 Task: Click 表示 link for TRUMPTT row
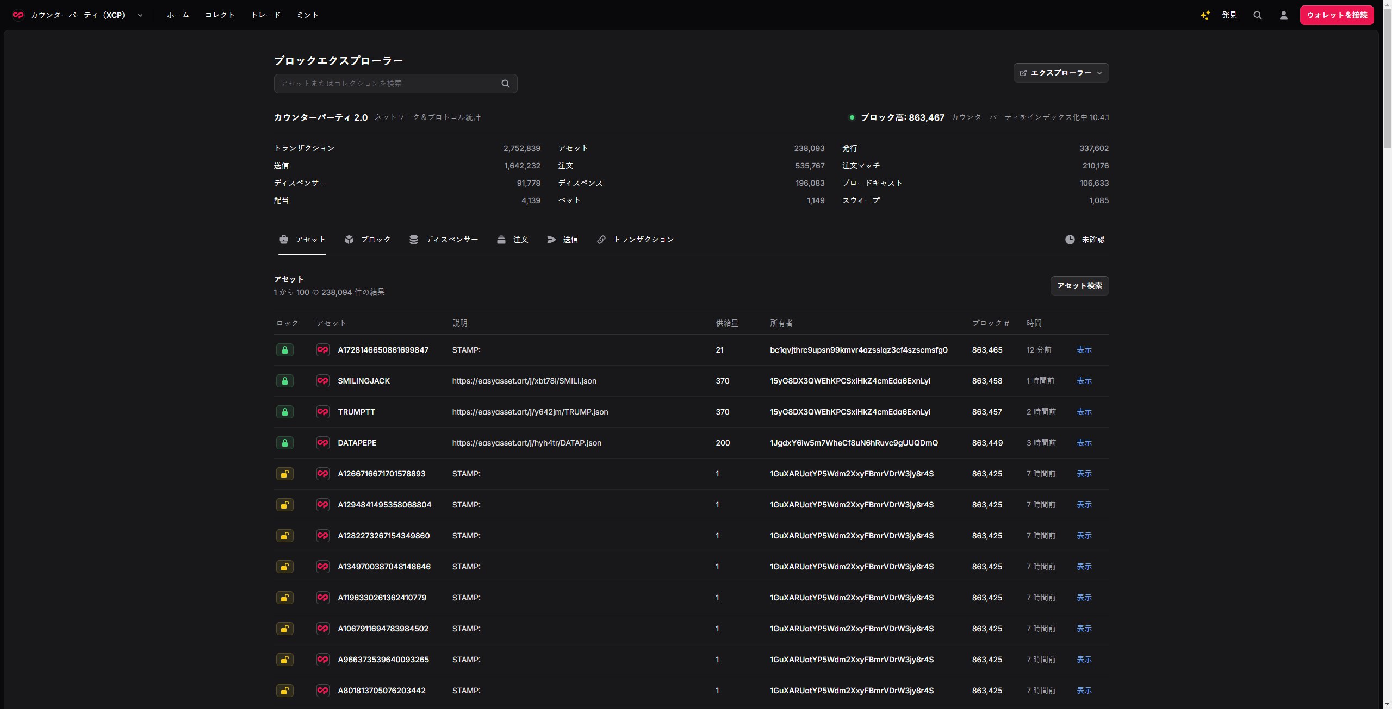pos(1084,412)
